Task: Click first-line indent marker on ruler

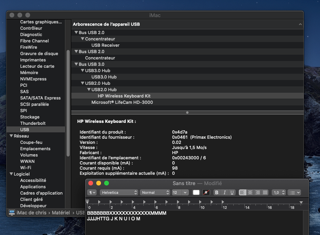Action: point(88,201)
